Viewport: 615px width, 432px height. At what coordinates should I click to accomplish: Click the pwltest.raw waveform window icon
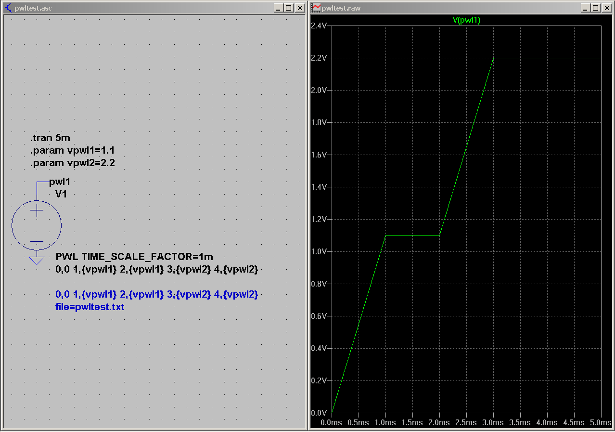[316, 8]
